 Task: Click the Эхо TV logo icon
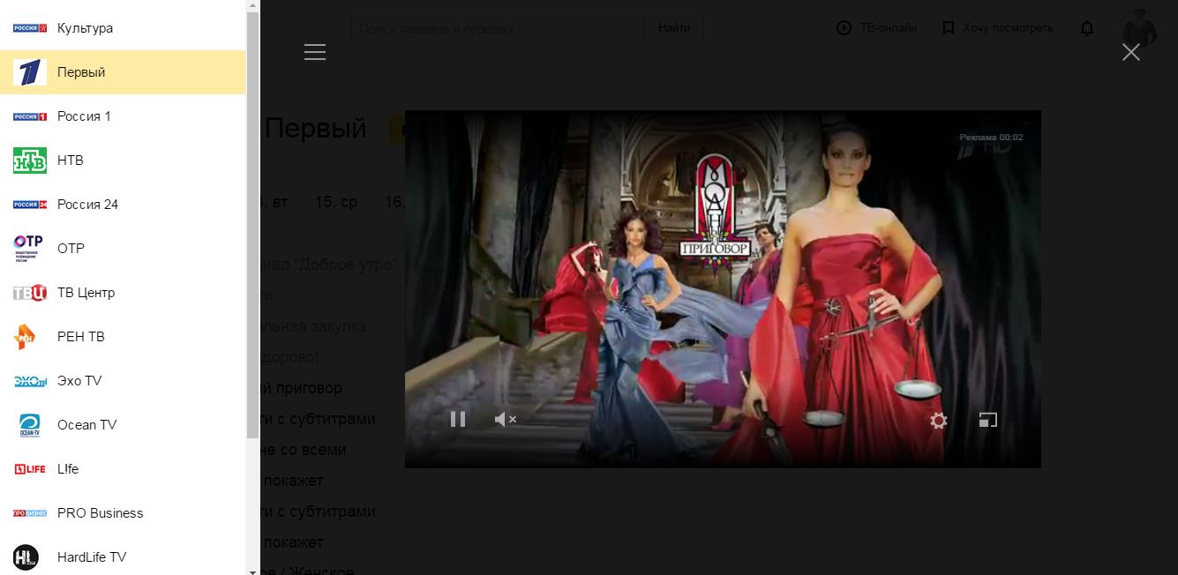pos(30,381)
